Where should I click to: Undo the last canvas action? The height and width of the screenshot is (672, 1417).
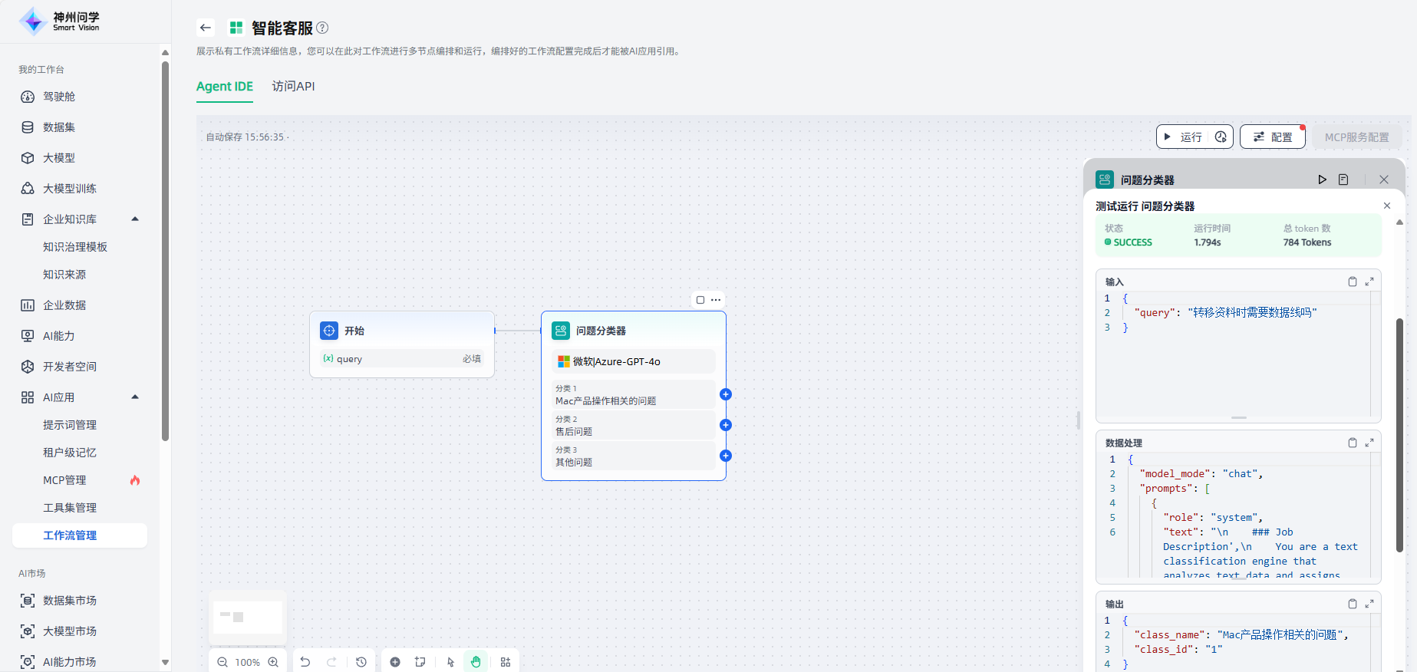click(x=305, y=662)
